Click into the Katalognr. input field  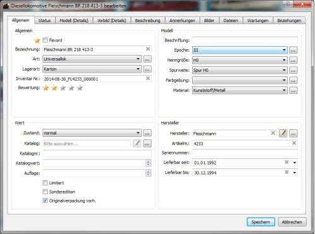(97, 153)
